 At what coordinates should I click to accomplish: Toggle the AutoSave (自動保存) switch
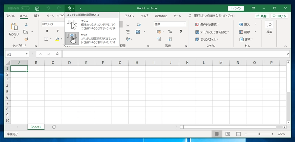point(25,8)
